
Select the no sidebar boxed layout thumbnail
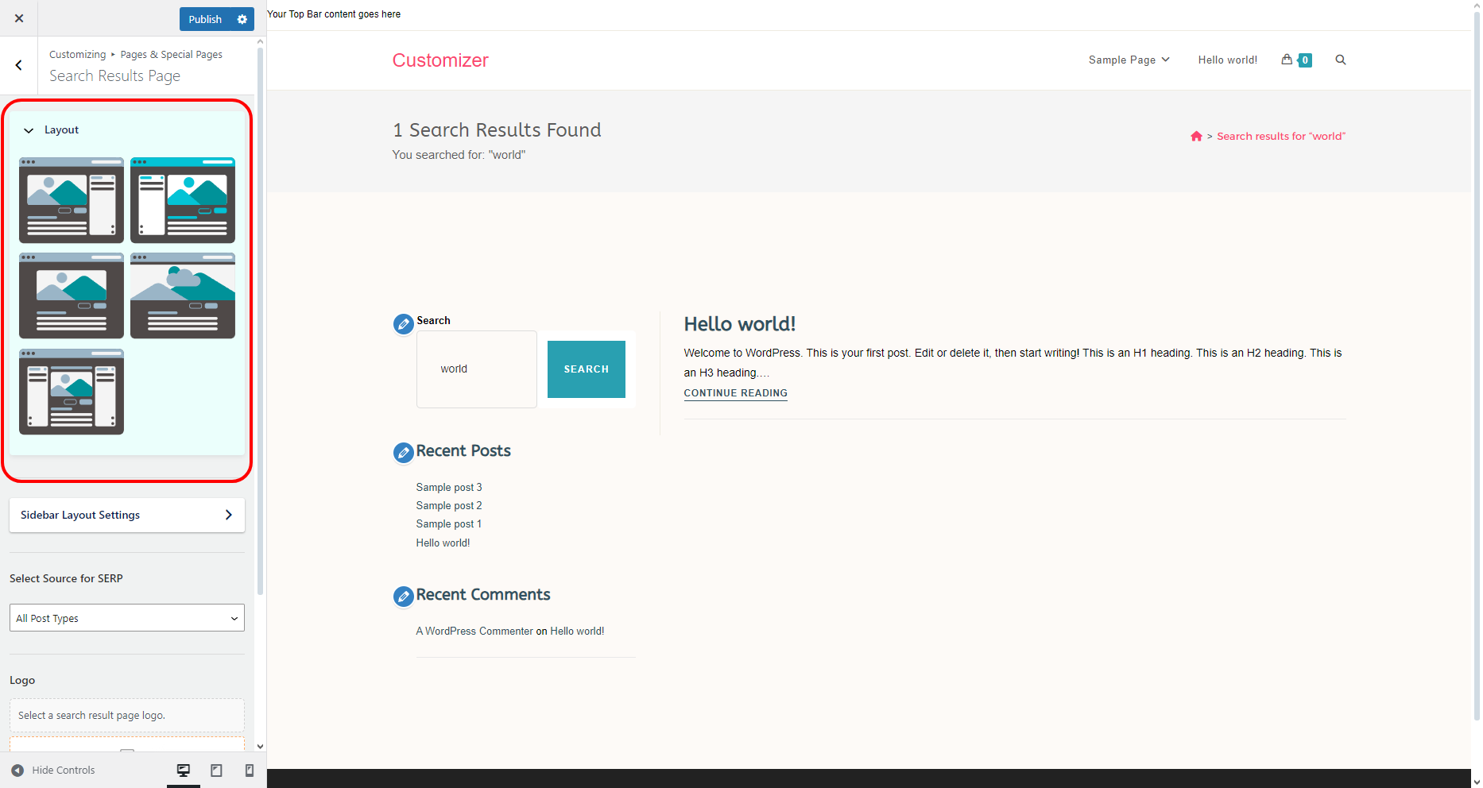click(x=72, y=295)
